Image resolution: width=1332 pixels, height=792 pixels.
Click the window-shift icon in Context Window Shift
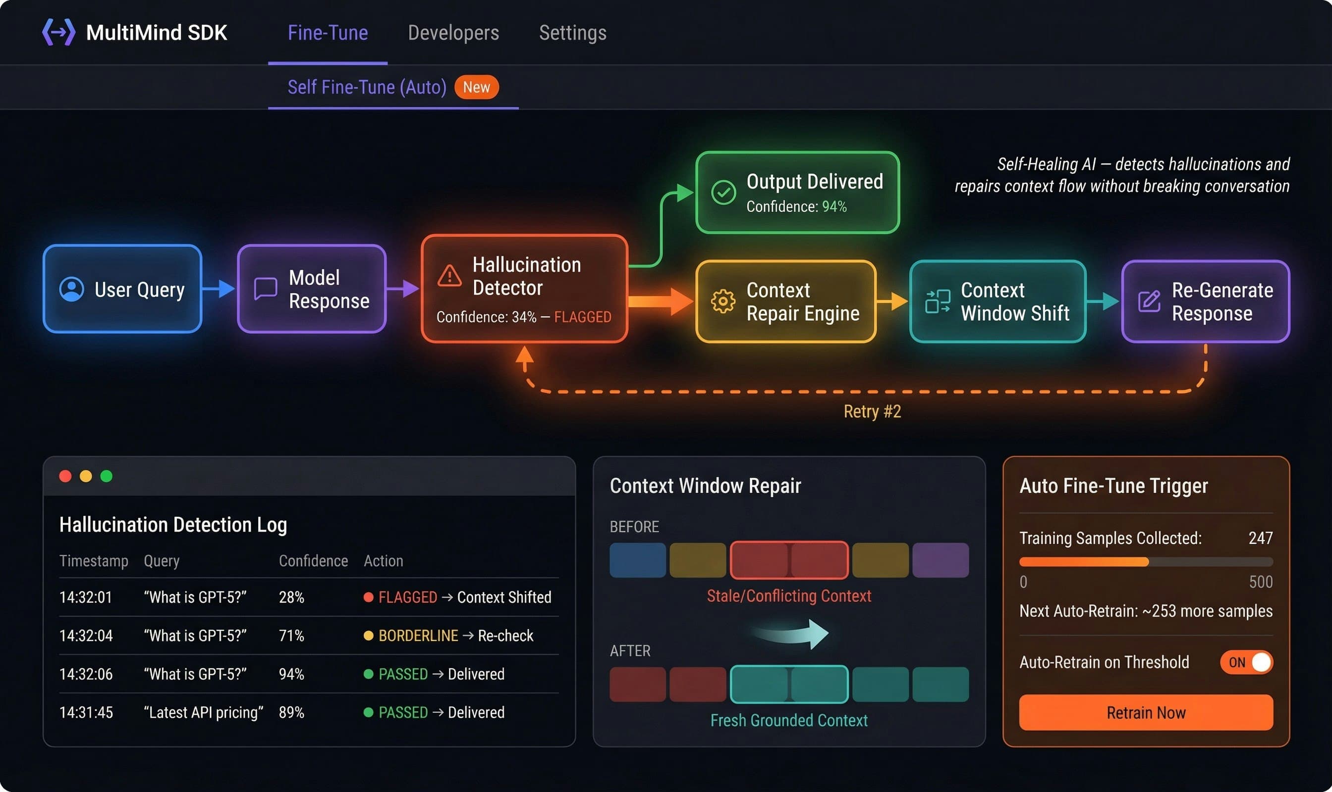click(937, 301)
